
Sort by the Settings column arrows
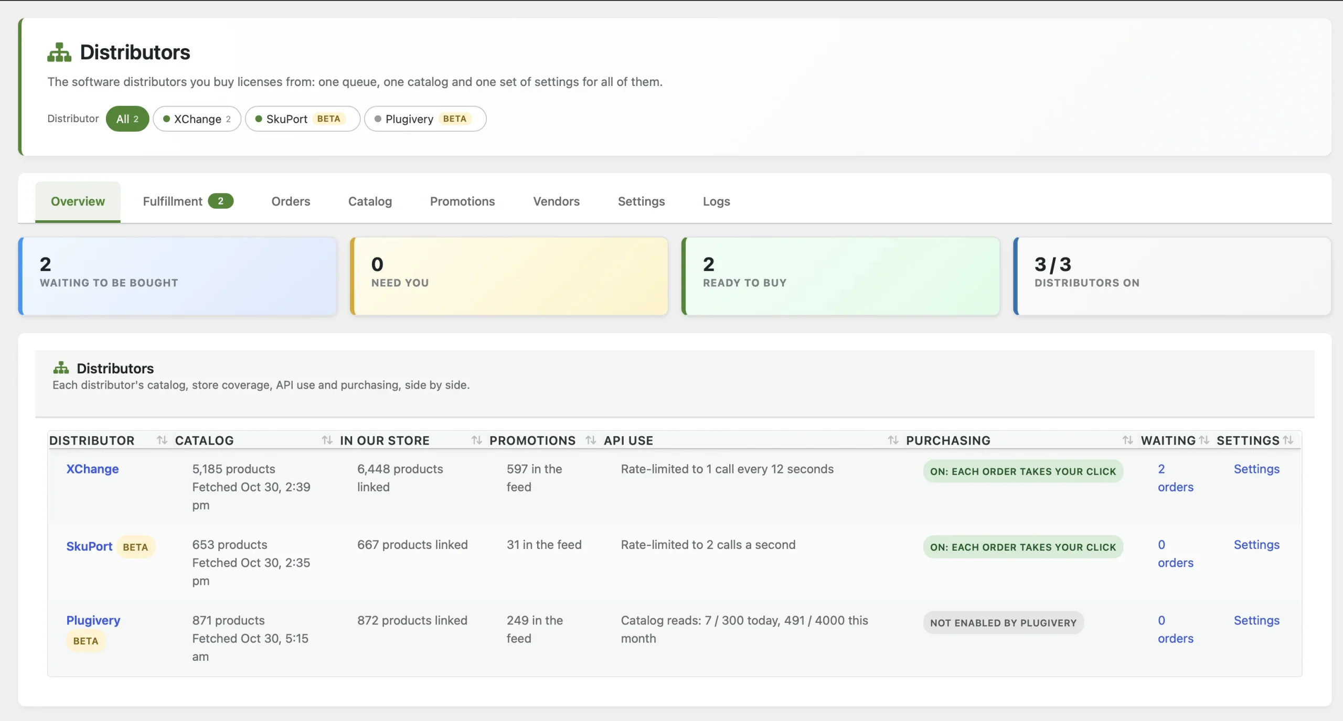coord(1288,440)
